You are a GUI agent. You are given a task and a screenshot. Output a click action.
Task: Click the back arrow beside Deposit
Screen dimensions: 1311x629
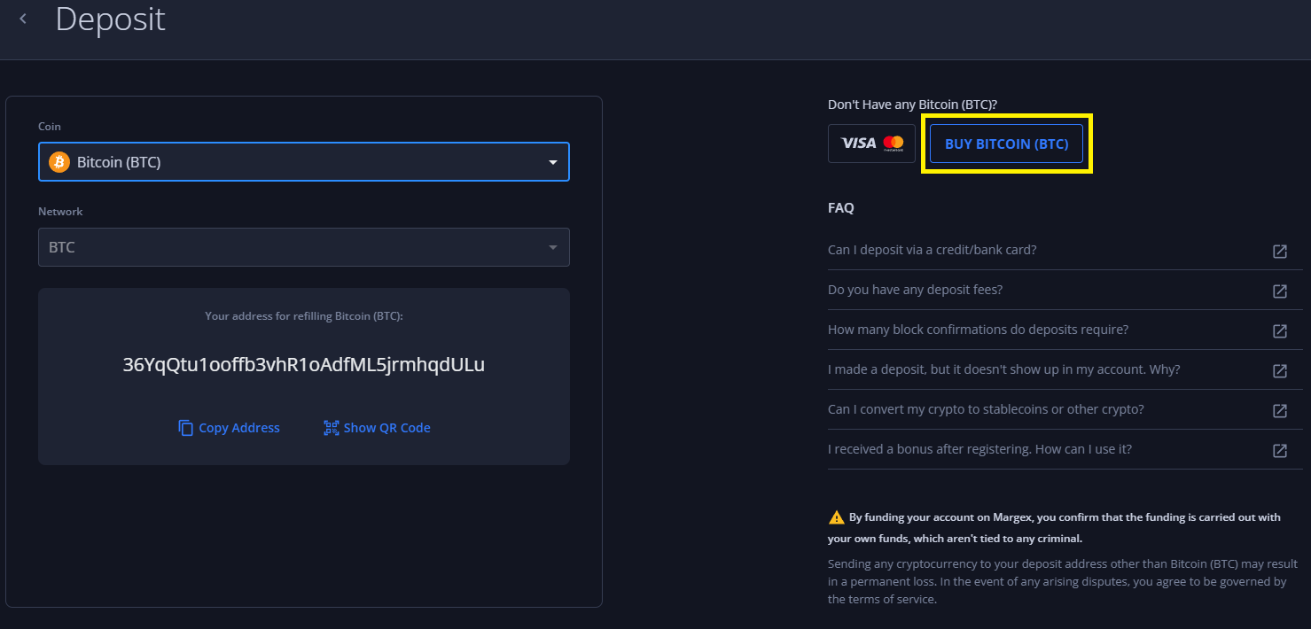coord(23,19)
